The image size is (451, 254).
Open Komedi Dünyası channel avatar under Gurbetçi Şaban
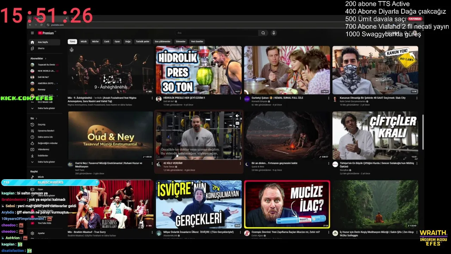pyautogui.click(x=247, y=99)
